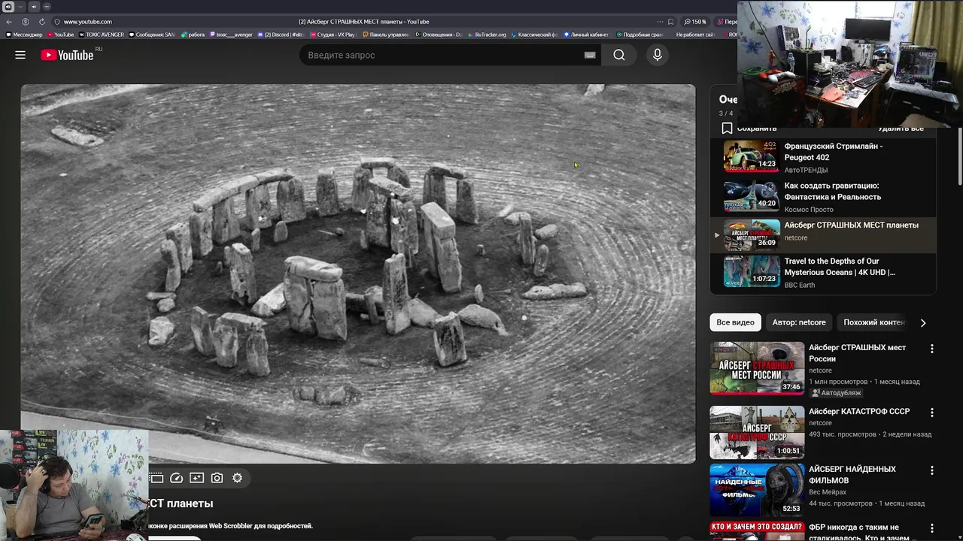Viewport: 963px width, 541px height.
Task: Open the 'TOXIC AVENGER' bookmark
Action: (x=102, y=35)
